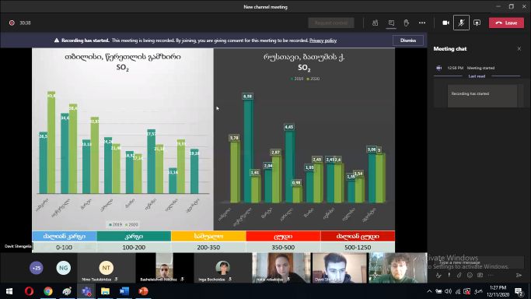Unmute the microphone
Viewport: 531px width, 299px height.
(x=461, y=23)
